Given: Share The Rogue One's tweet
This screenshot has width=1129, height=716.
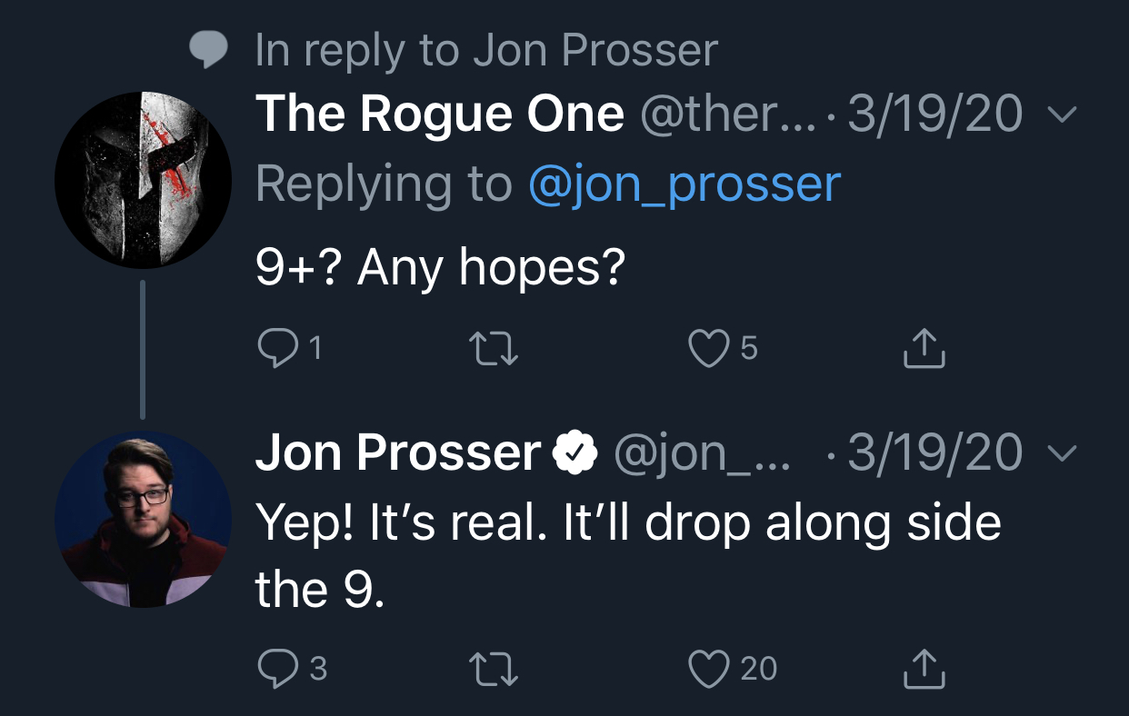Looking at the screenshot, I should (x=924, y=348).
